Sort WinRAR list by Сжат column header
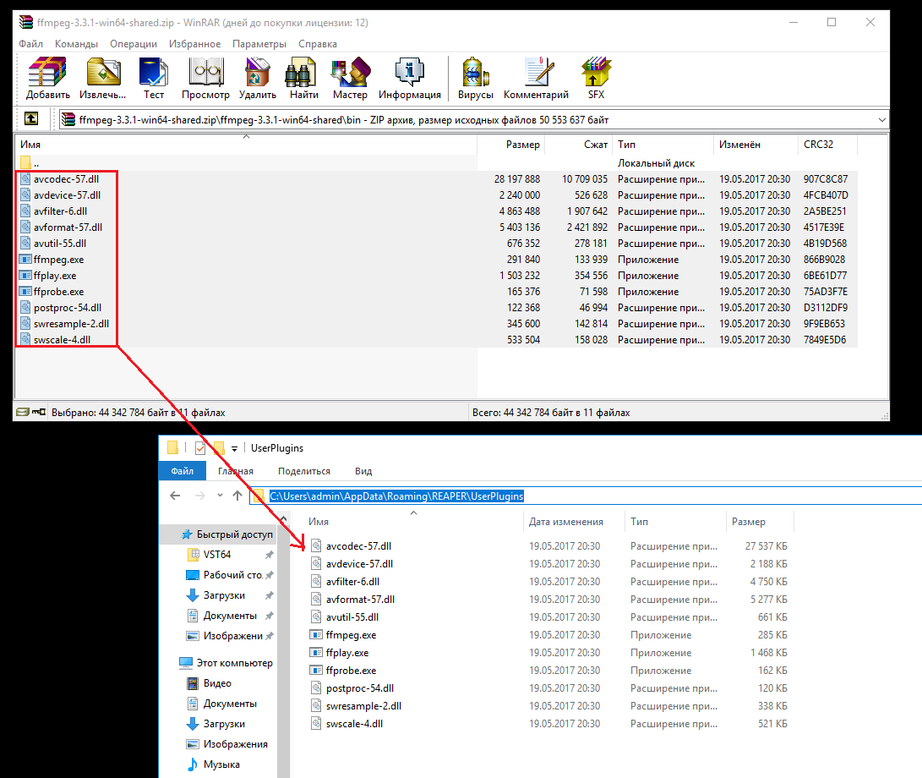The width and height of the screenshot is (922, 778). coord(579,144)
